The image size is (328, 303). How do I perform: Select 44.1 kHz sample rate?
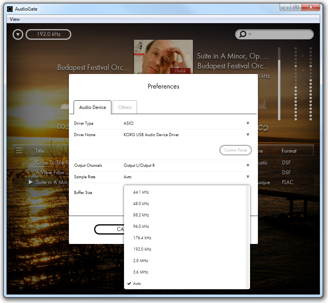pos(185,192)
